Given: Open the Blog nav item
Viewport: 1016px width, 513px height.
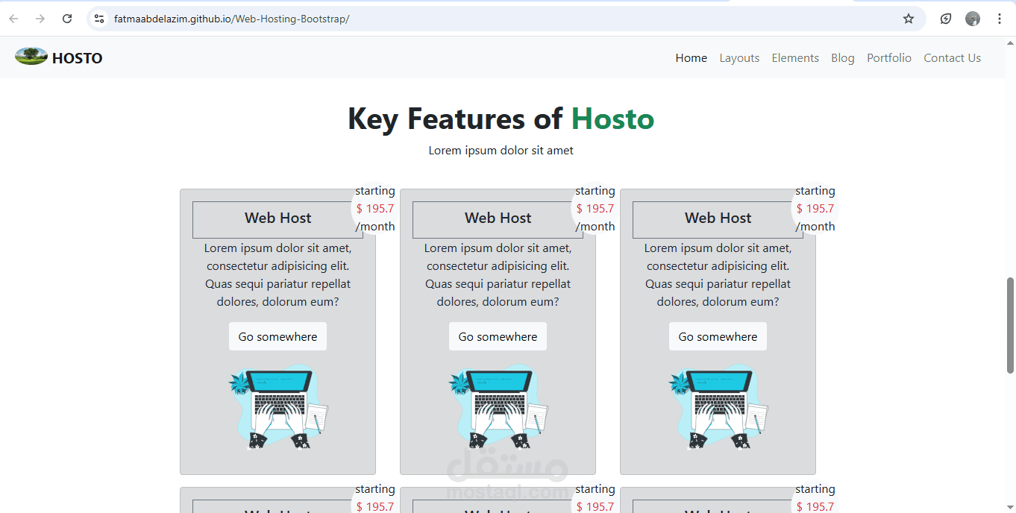Looking at the screenshot, I should tap(843, 58).
